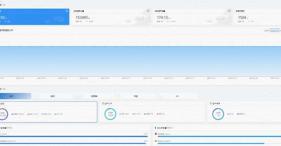281x146 pixels.
Task: Click the chart icon inside the 指标 tab
Action: [x=37, y=96]
